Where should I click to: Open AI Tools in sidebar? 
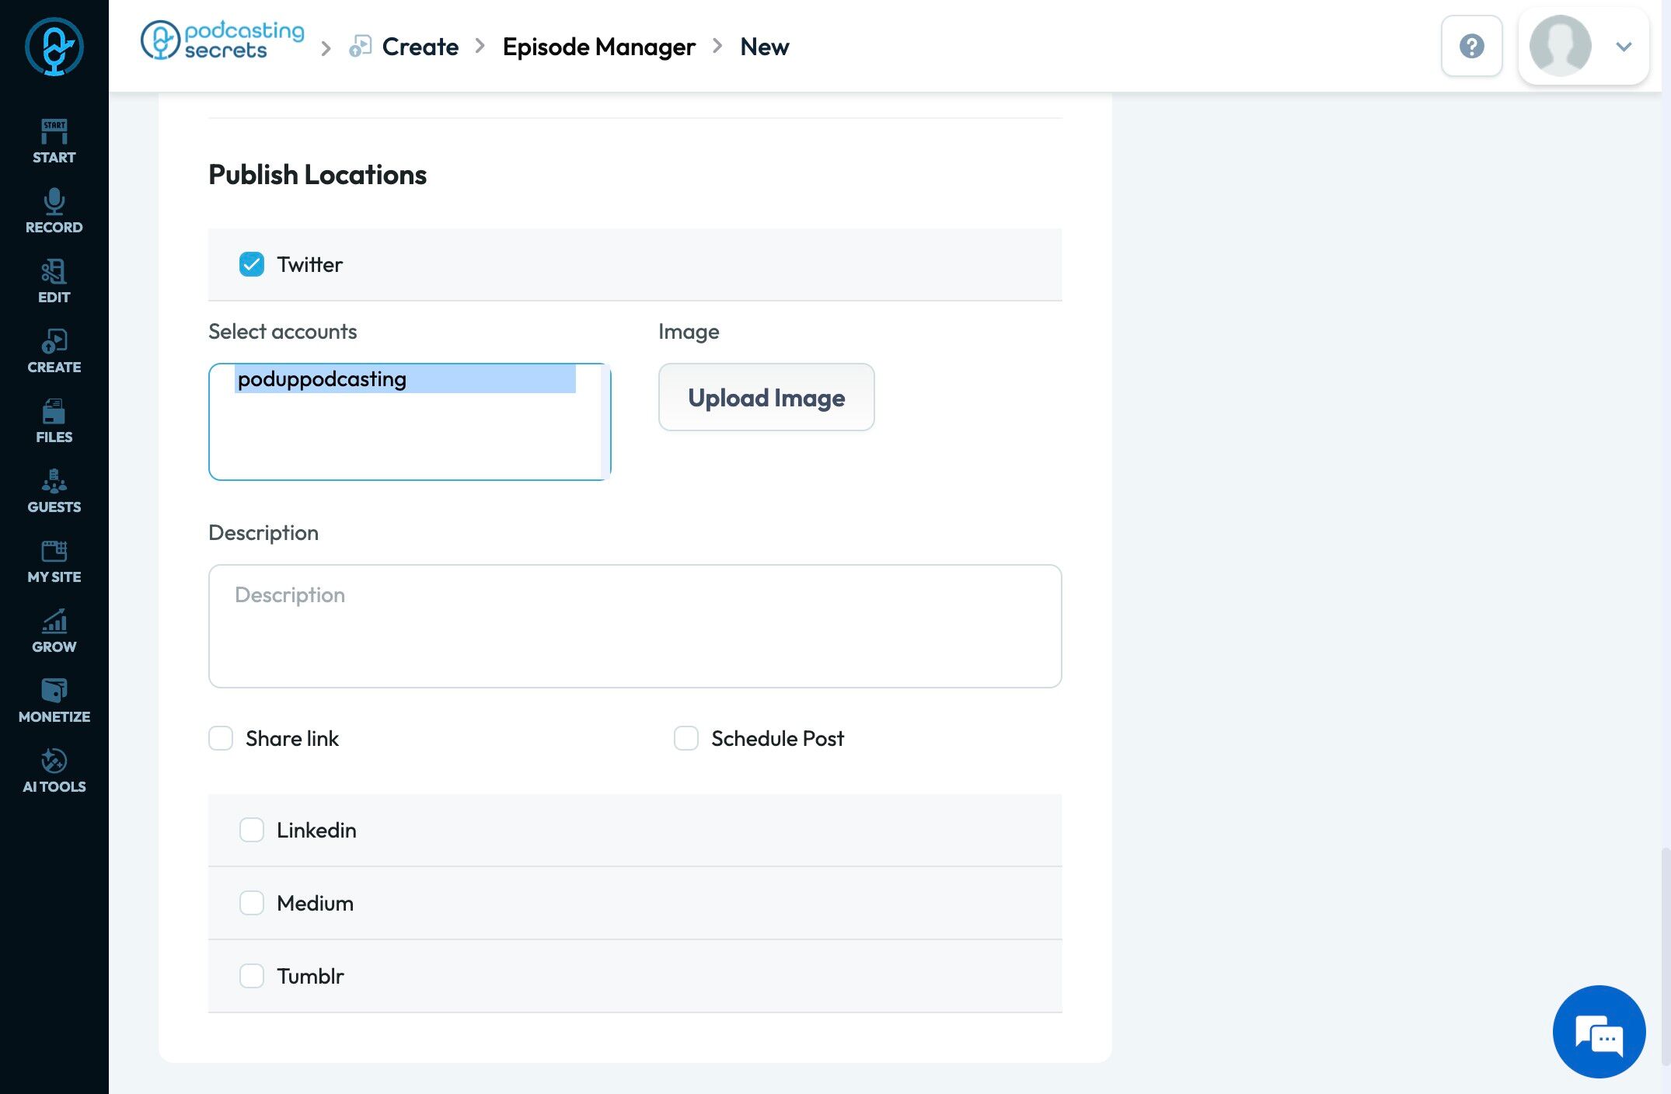[x=54, y=770]
